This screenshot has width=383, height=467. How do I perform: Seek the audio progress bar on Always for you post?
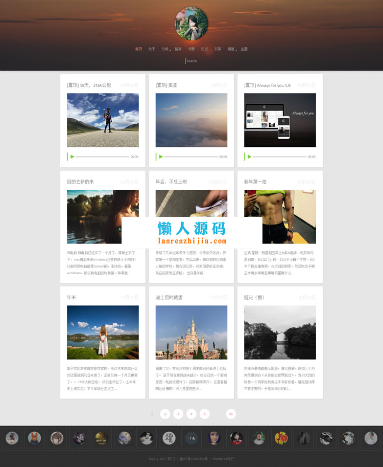point(279,157)
